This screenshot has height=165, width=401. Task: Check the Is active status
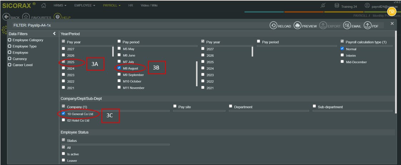(63, 154)
